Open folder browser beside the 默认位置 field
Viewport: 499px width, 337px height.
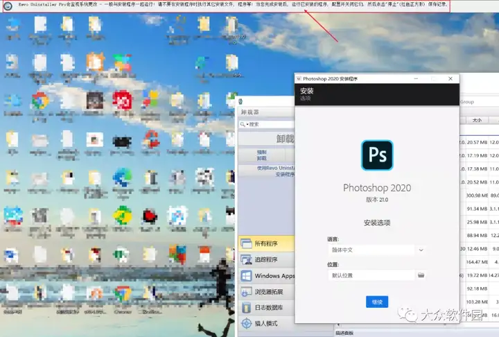(421, 275)
